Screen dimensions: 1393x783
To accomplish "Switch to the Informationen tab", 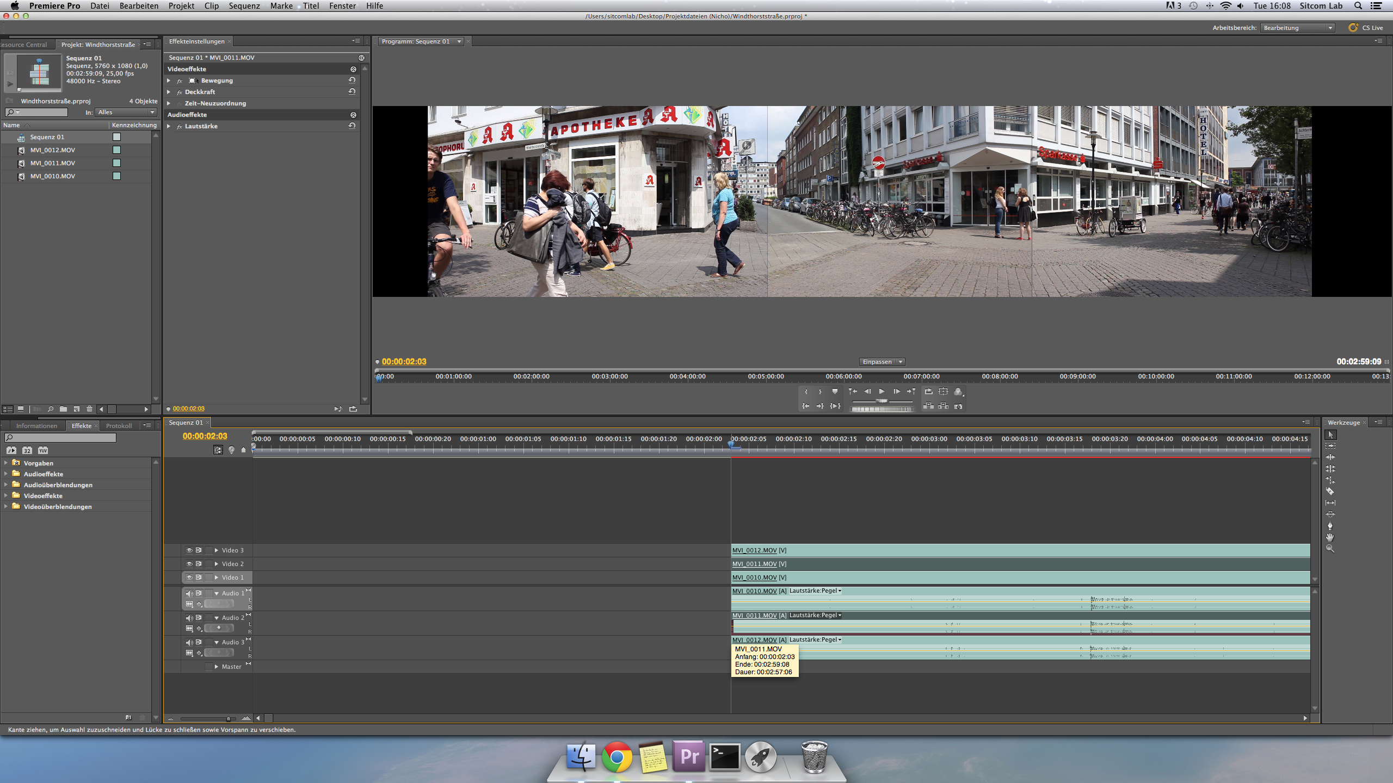I will (x=36, y=426).
